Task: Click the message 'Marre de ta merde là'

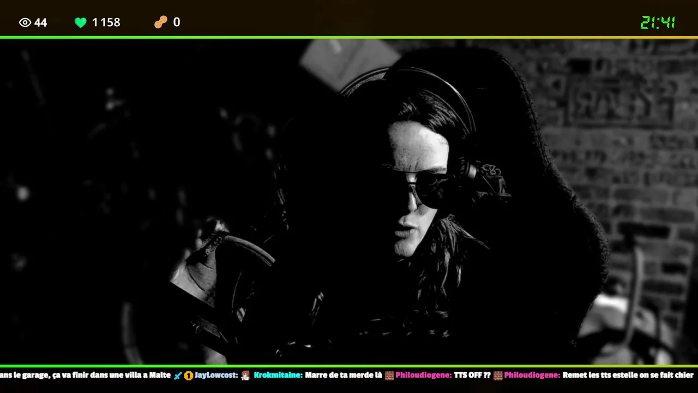Action: (344, 376)
